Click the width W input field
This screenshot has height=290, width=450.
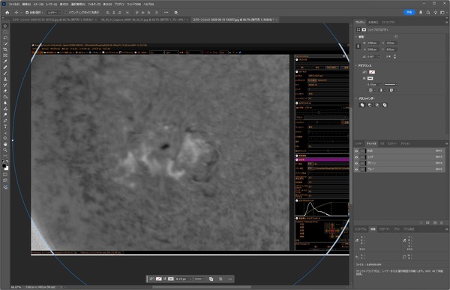[x=373, y=43]
